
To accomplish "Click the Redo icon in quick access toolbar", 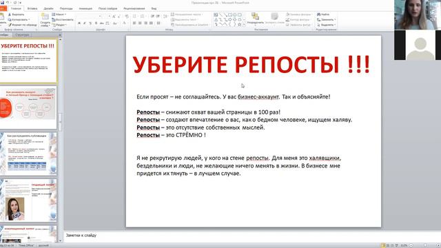I will (15, 3).
